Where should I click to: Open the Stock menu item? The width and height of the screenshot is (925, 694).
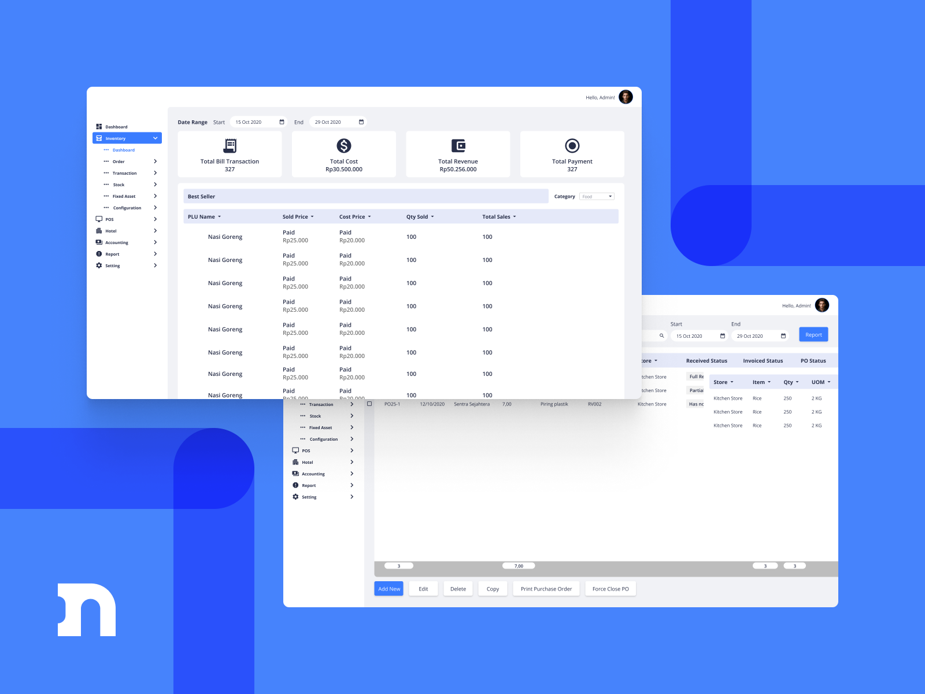pos(118,184)
